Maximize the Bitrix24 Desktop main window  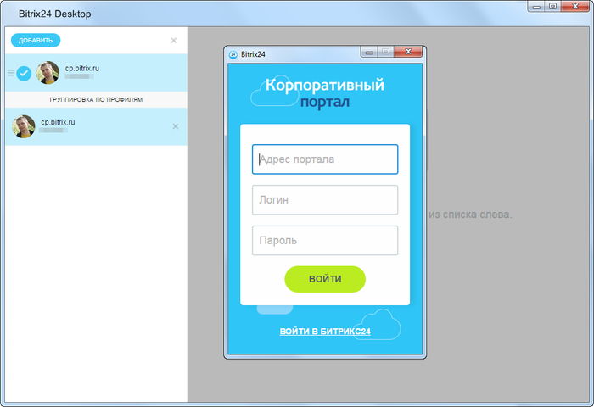(552, 7)
